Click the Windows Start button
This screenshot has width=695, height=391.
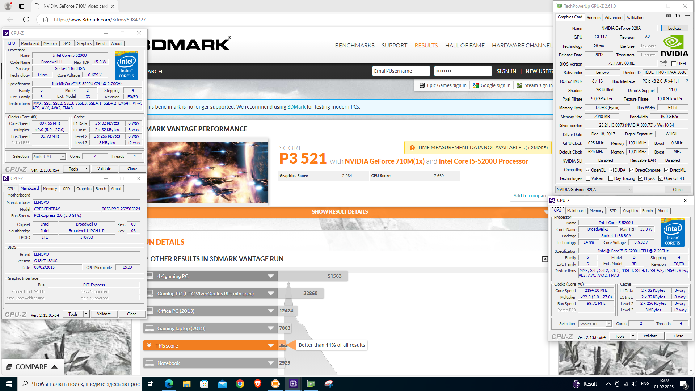[x=9, y=384]
